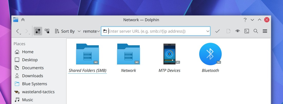Switch to Compact view mode

point(47,31)
